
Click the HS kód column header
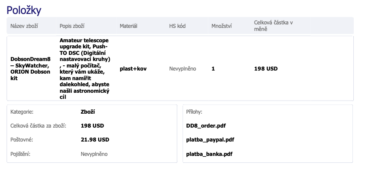[x=177, y=26]
